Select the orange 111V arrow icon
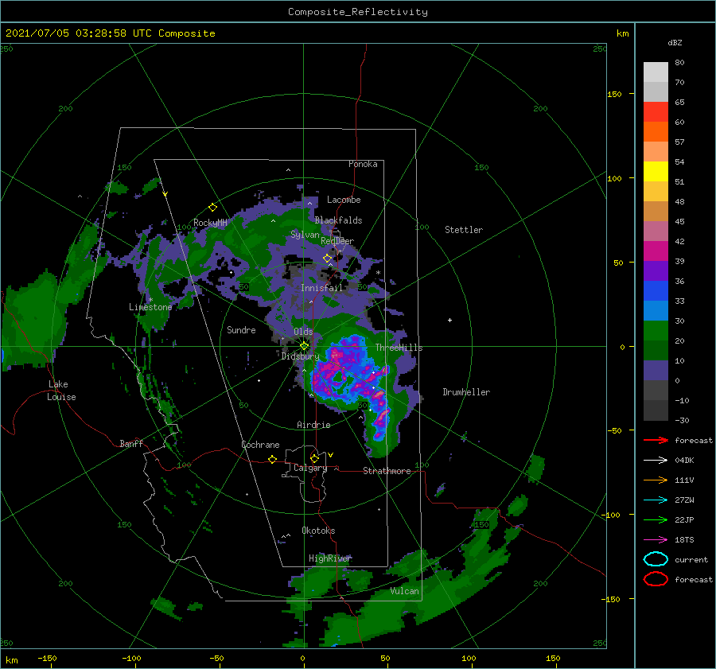The height and width of the screenshot is (669, 716). (x=656, y=480)
